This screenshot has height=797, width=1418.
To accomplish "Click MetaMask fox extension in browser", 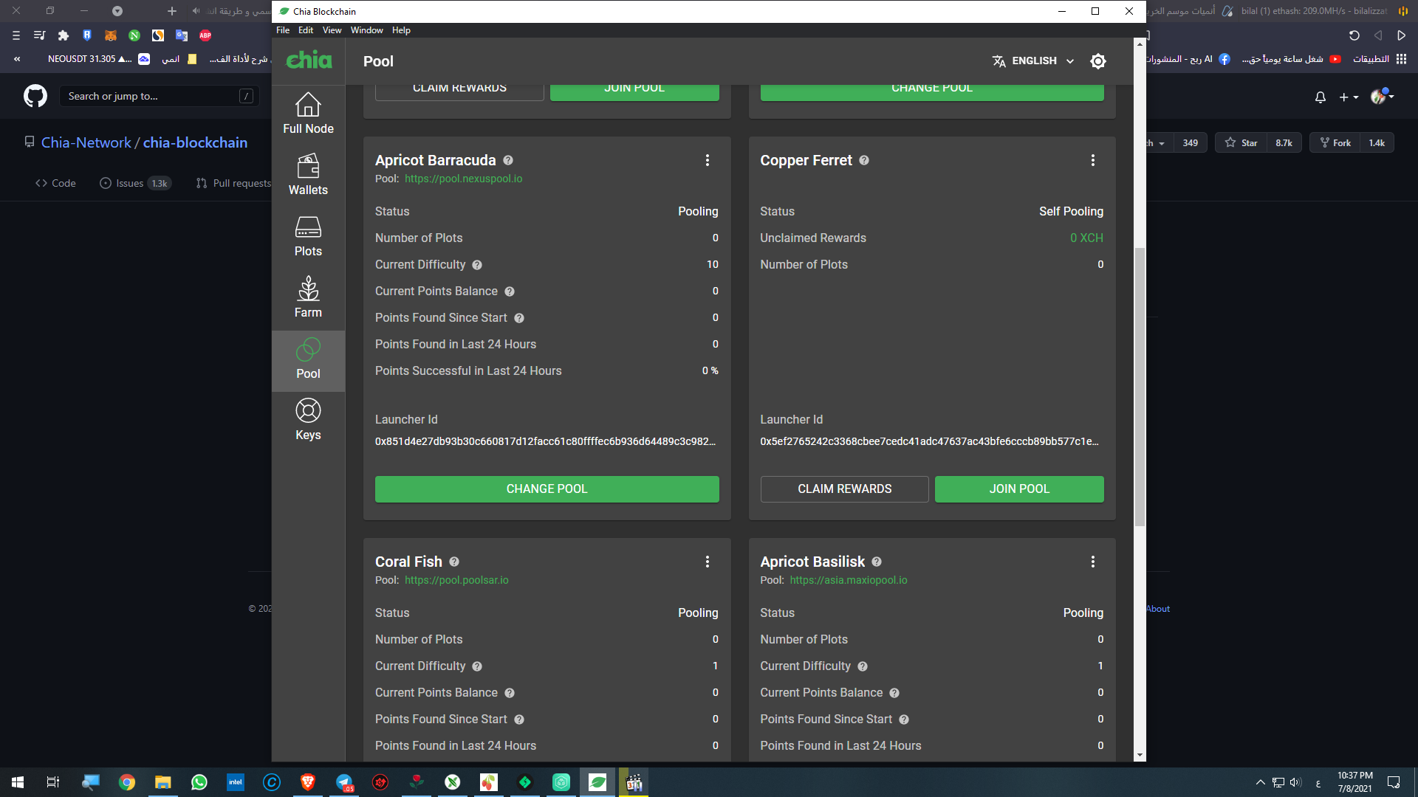I will (111, 35).
